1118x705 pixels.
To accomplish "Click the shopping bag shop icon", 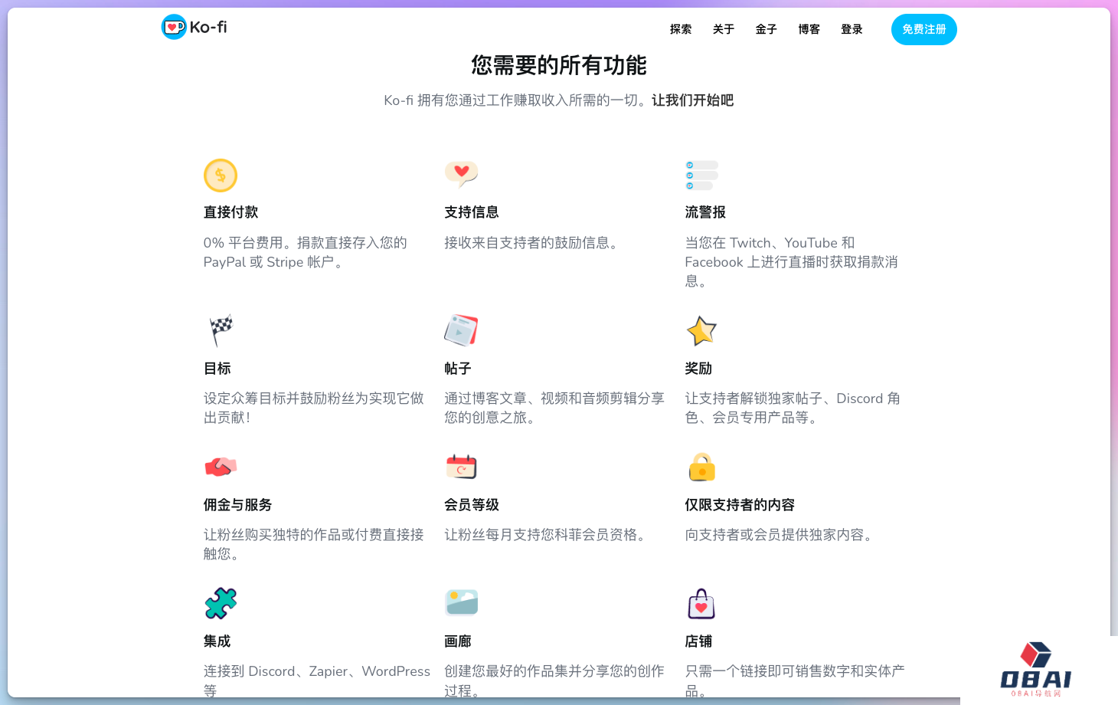I will [x=701, y=604].
